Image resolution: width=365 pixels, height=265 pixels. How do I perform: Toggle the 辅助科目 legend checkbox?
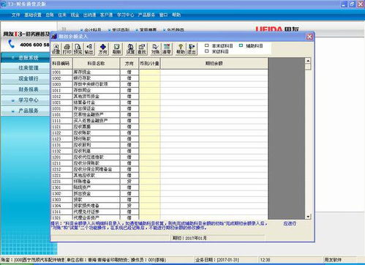pyautogui.click(x=241, y=45)
